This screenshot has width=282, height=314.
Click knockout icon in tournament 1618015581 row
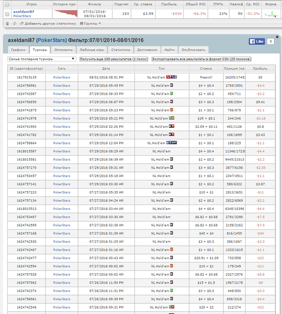tap(172, 159)
